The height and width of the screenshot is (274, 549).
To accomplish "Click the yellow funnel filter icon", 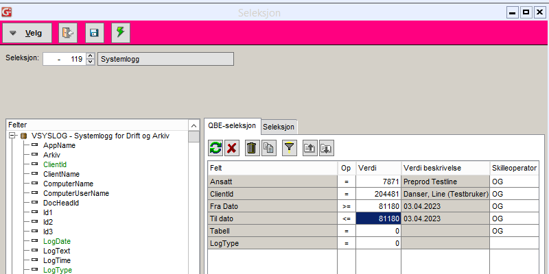I will [x=289, y=148].
